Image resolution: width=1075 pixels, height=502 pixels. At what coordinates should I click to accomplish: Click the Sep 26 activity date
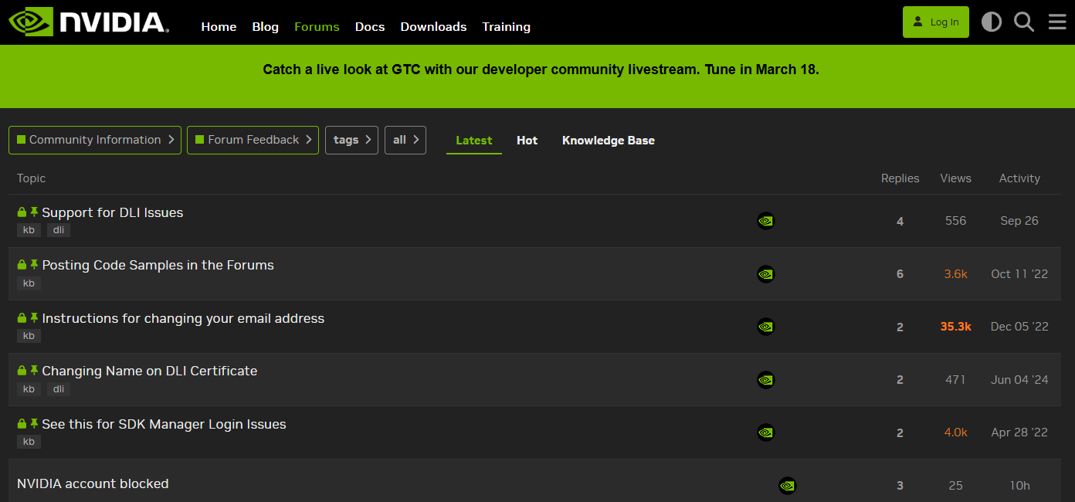1019,221
